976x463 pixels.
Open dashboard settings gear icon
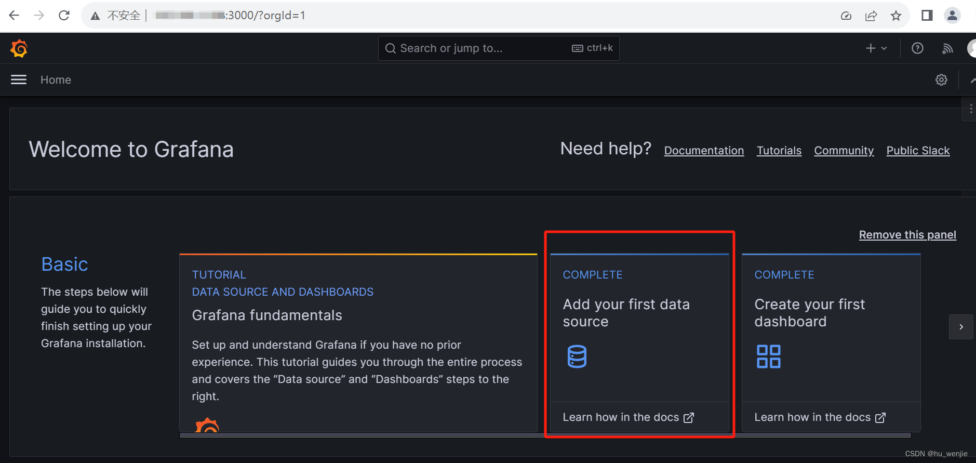(x=941, y=80)
